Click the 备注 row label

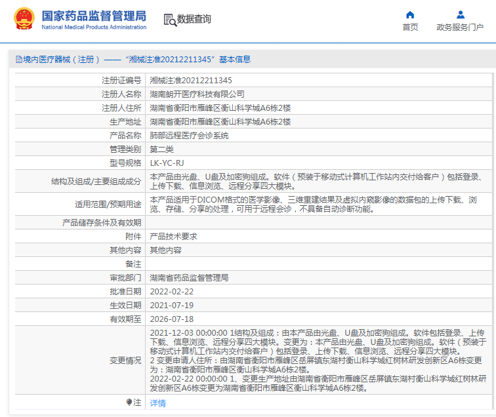[x=133, y=264]
